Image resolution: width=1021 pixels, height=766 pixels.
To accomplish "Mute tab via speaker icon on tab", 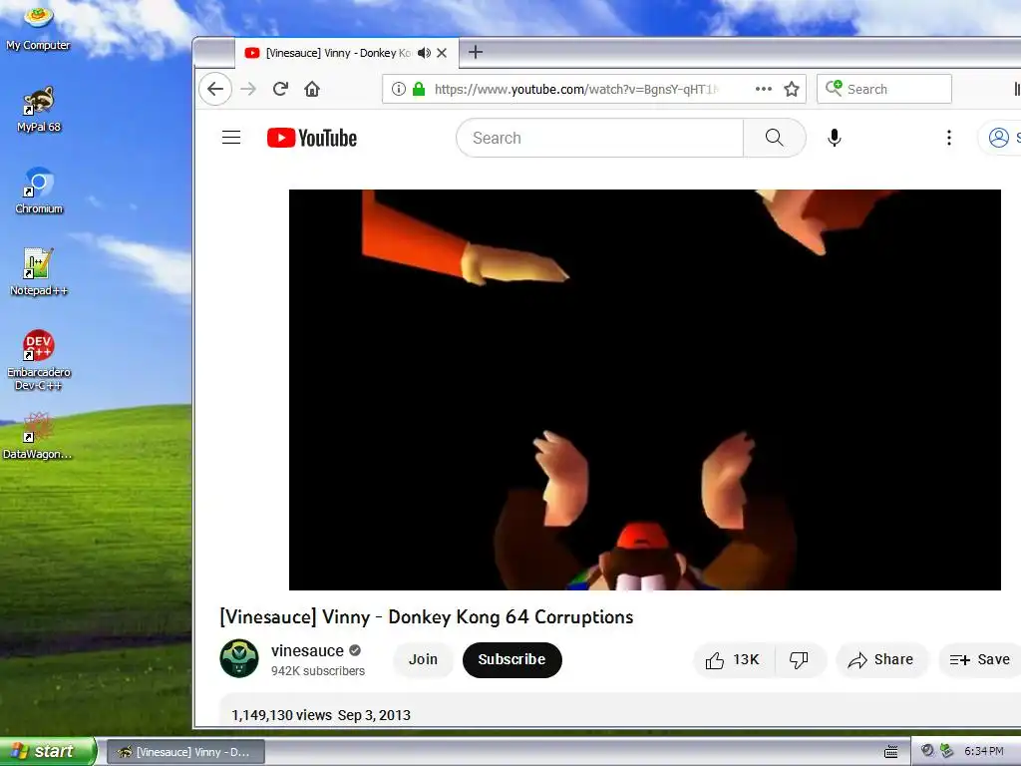I will click(424, 53).
